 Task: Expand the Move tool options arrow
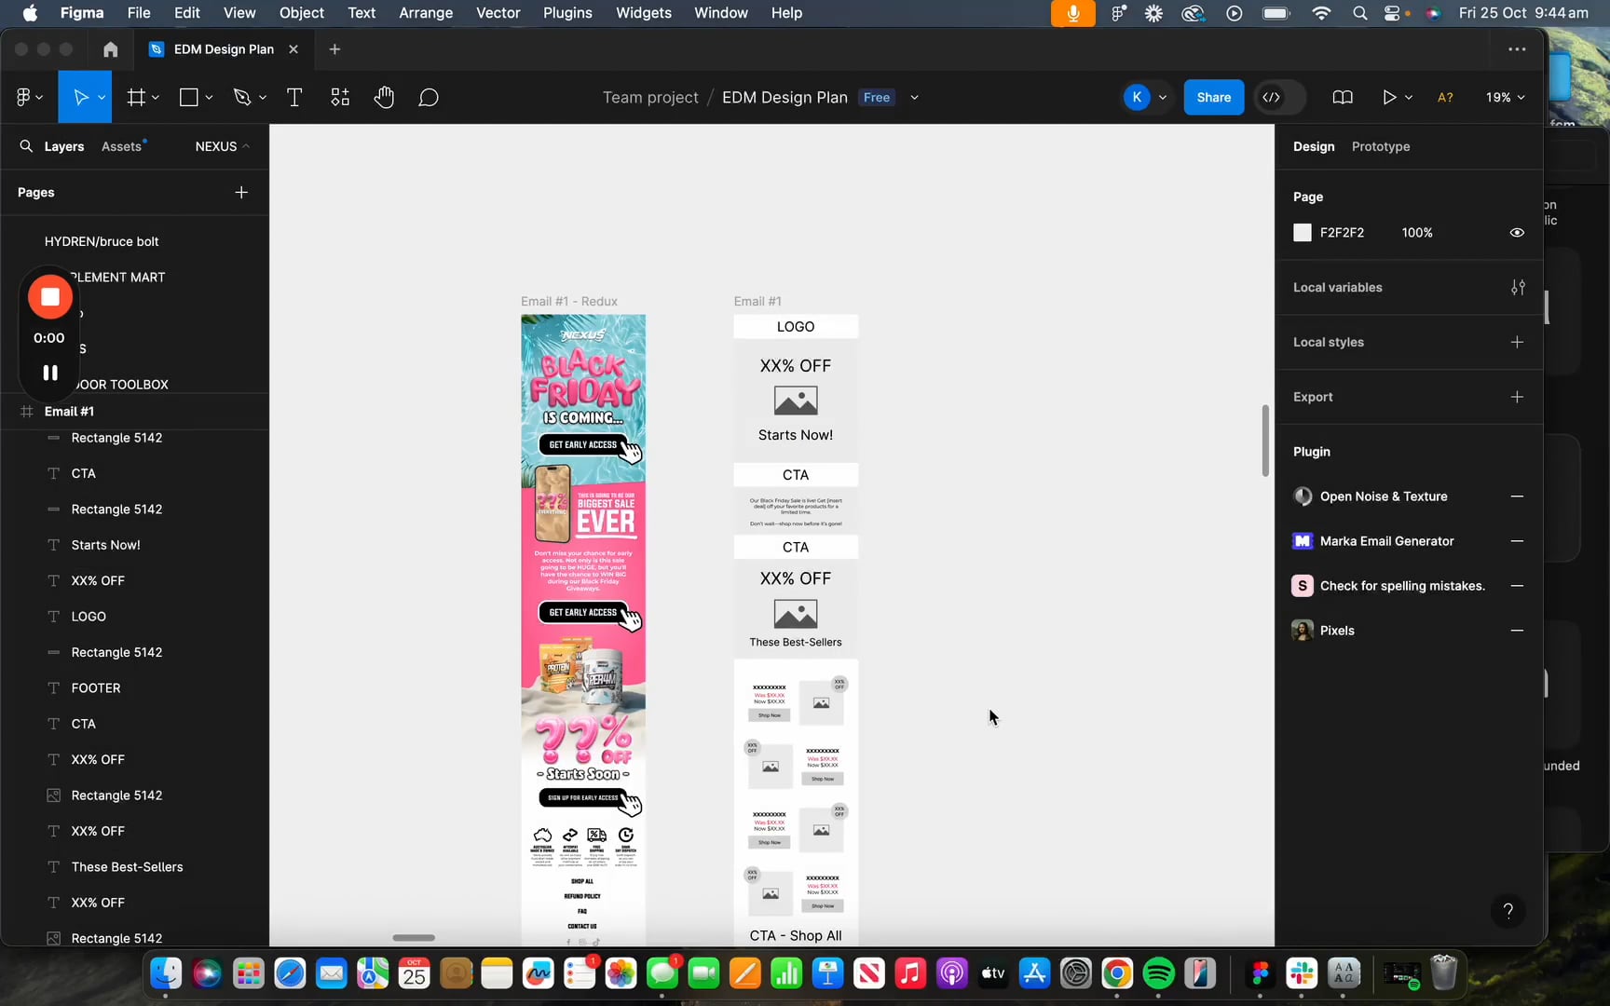tap(102, 97)
